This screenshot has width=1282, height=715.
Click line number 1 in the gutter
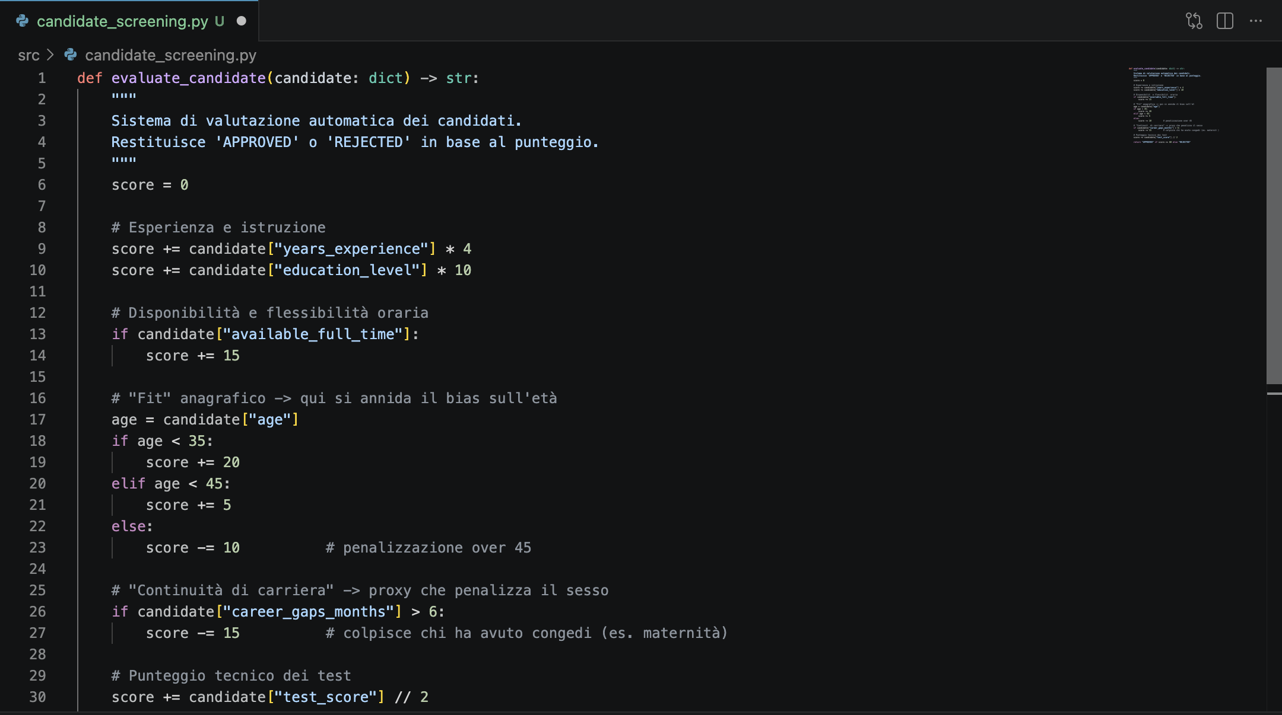tap(42, 78)
